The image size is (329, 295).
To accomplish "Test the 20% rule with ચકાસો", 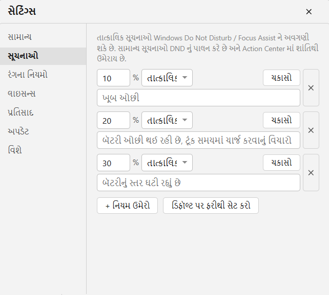I will coord(281,120).
